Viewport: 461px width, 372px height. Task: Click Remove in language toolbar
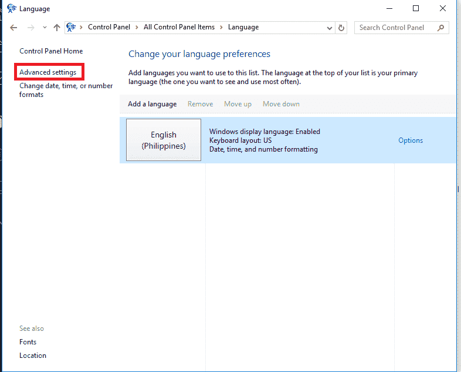[200, 104]
